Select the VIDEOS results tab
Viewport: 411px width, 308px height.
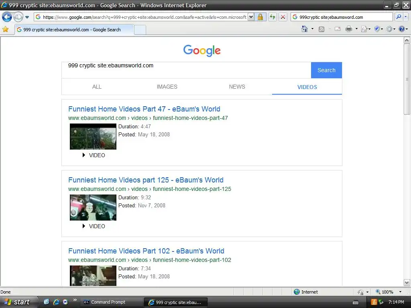pyautogui.click(x=307, y=87)
